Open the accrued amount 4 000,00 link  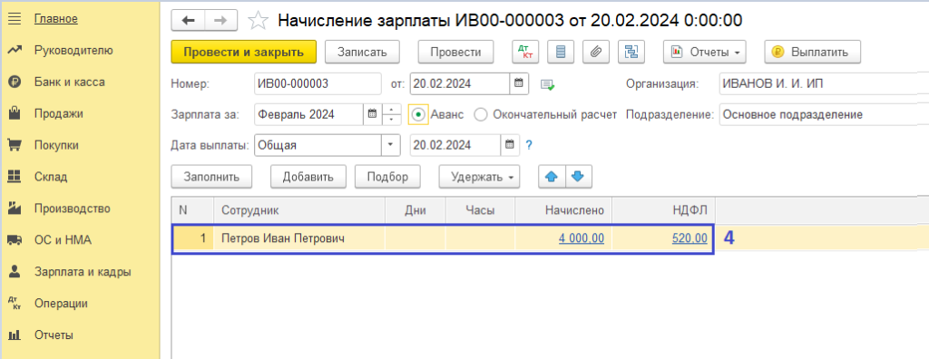(582, 238)
